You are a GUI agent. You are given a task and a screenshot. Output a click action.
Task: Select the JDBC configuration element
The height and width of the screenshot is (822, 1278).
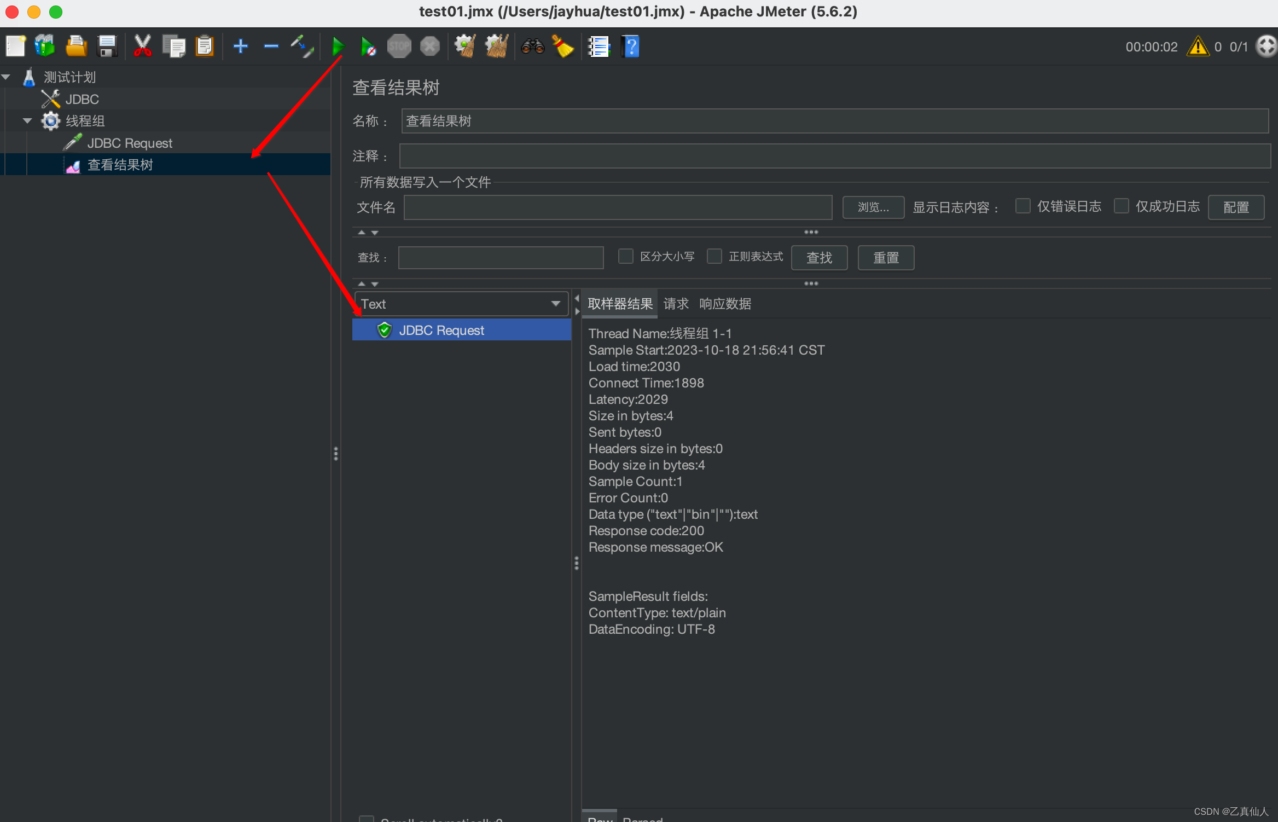[82, 99]
